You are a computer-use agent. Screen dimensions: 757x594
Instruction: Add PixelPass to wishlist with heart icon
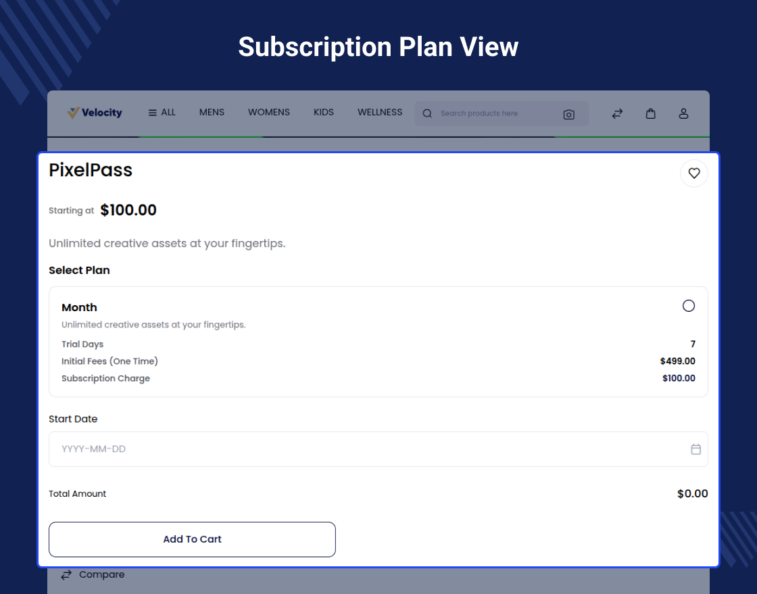tap(693, 173)
